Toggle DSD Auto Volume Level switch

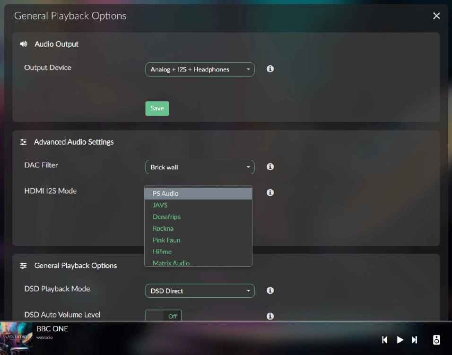(x=163, y=316)
